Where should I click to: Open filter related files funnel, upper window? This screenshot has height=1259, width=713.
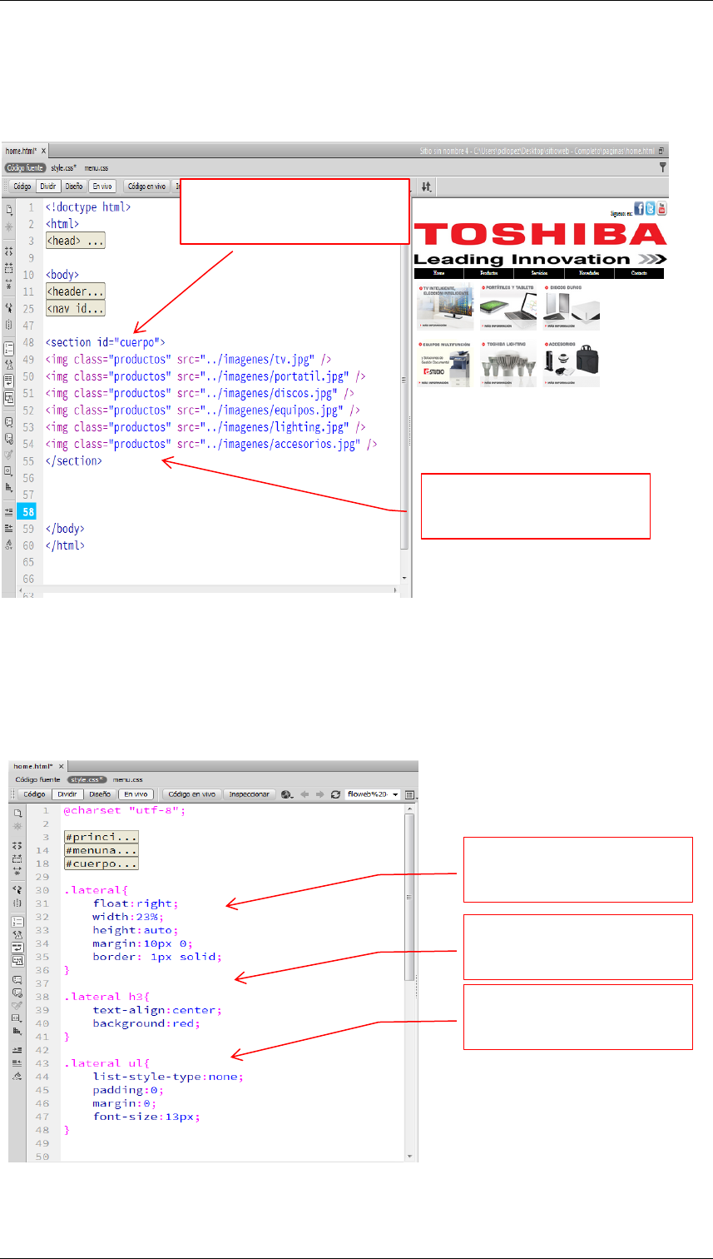(x=662, y=167)
